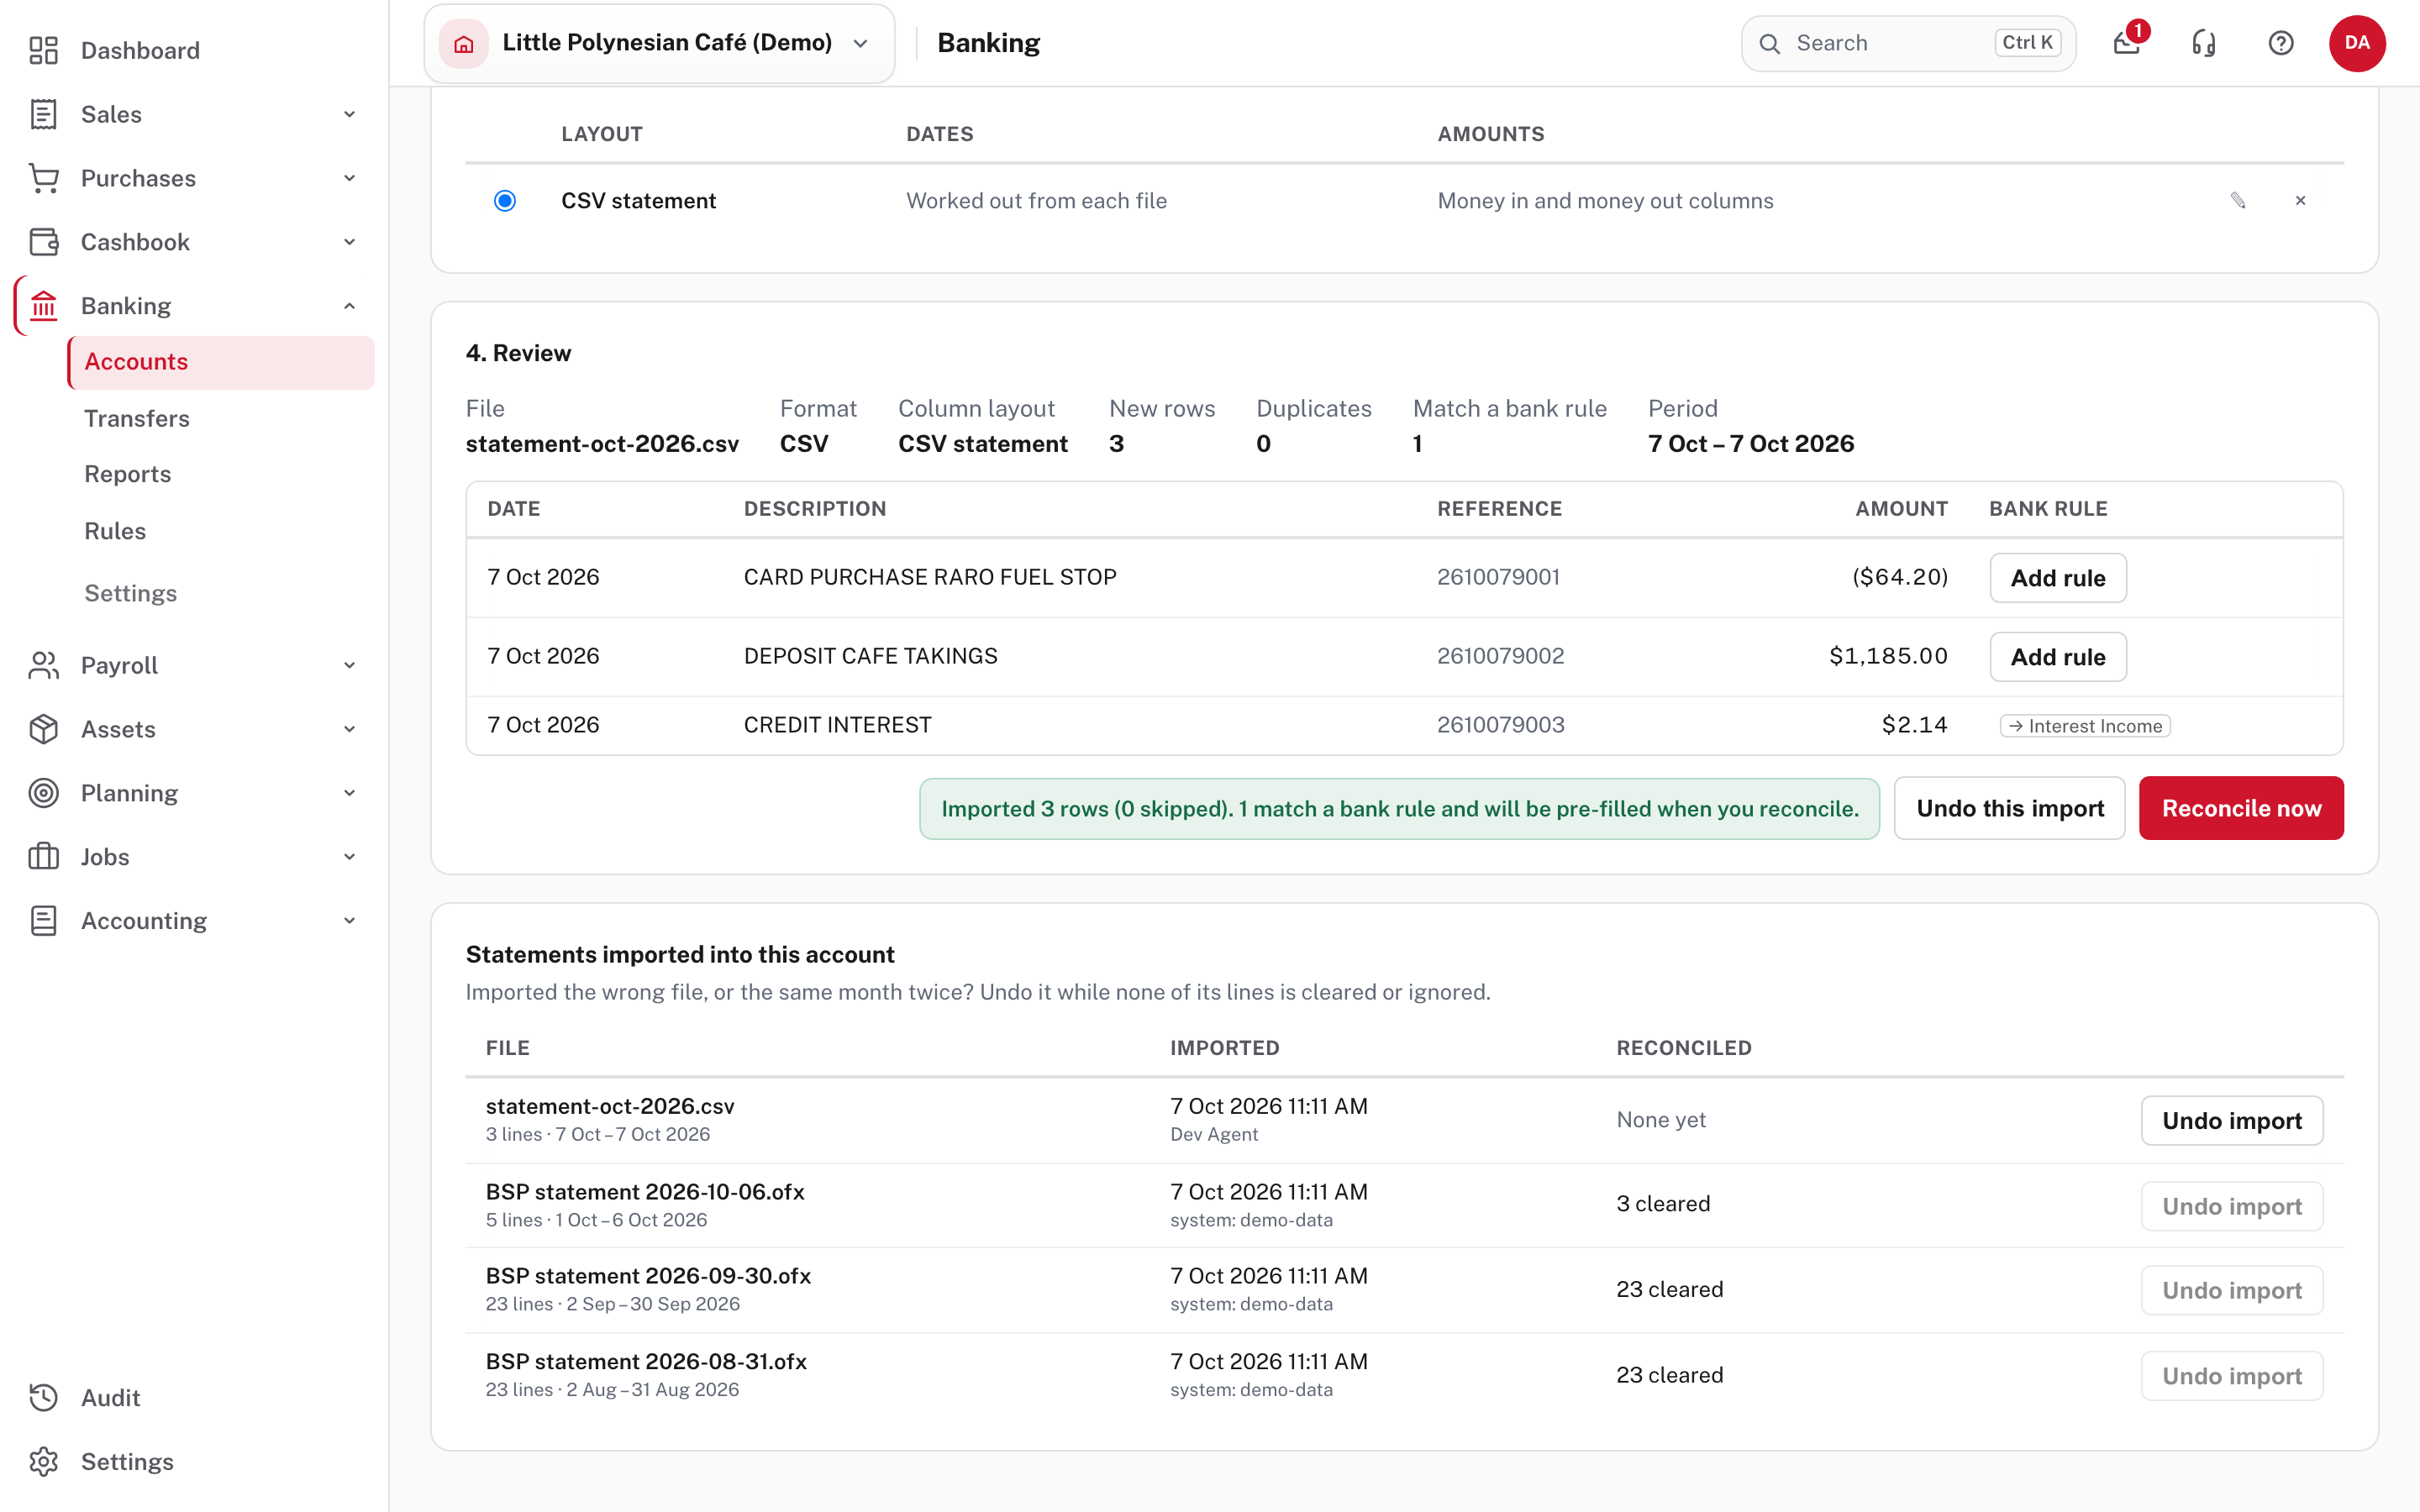Viewport: 2420px width, 1512px height.
Task: Open the help question mark icon
Action: pos(2281,43)
